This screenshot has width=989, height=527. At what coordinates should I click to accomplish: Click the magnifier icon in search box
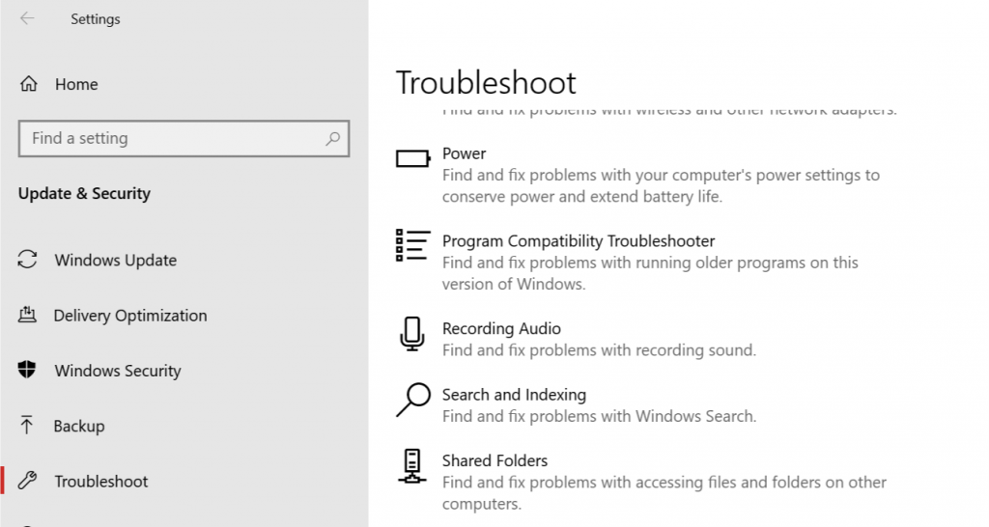pyautogui.click(x=332, y=138)
